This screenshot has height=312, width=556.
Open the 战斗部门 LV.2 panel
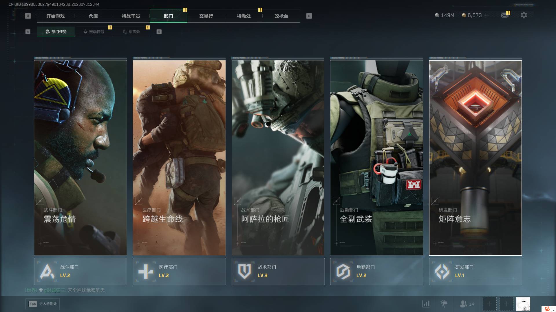coord(81,272)
